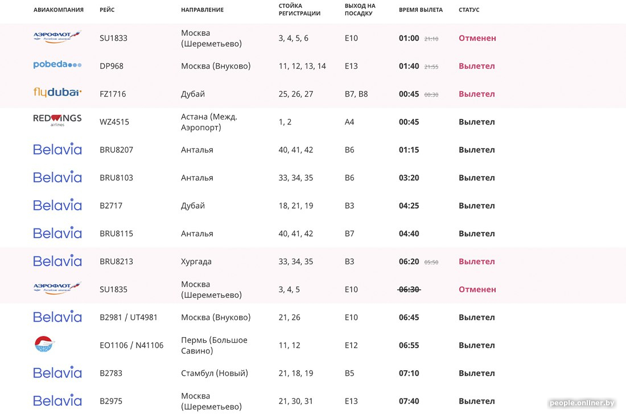The width and height of the screenshot is (626, 415).
Task: Click the Отменен status of flight SU1833
Action: pos(477,38)
